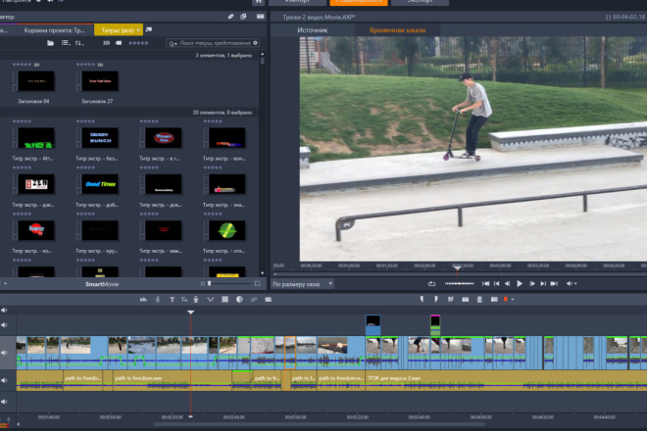Image resolution: width=647 pixels, height=431 pixels.
Task: Switch to the 'Источник' preview tab
Action: point(313,30)
